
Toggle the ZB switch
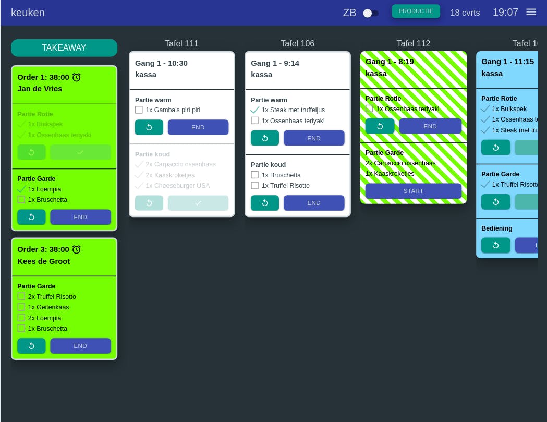pyautogui.click(x=370, y=13)
